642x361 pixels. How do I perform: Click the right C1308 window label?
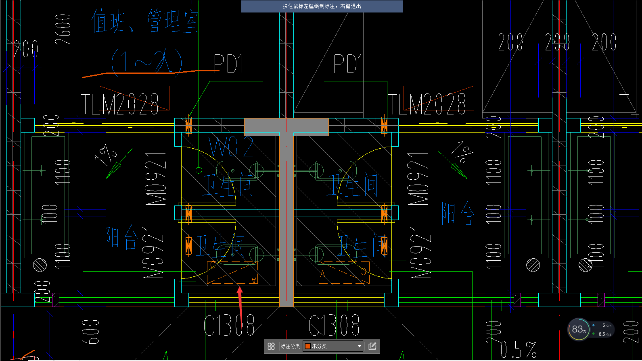(334, 325)
